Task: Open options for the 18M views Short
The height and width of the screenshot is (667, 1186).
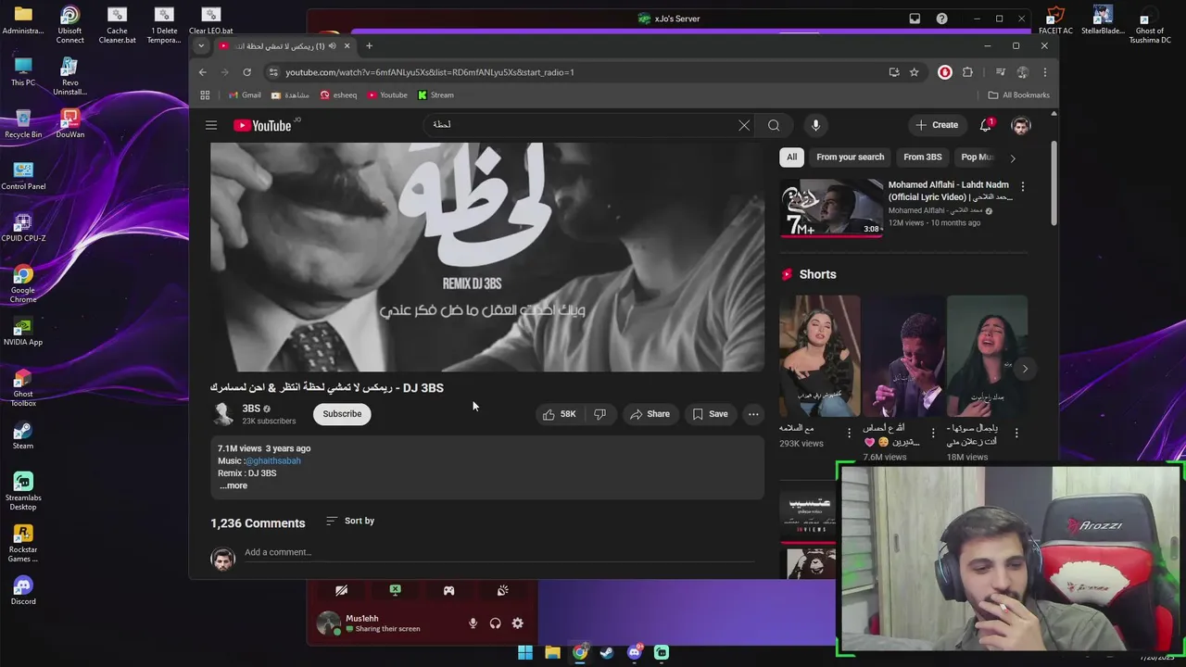Action: 1016,433
